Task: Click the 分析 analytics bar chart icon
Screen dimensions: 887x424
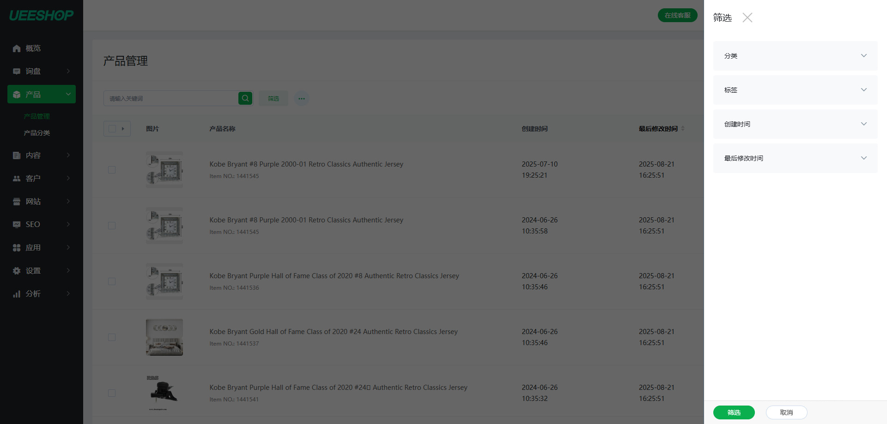Action: click(17, 294)
